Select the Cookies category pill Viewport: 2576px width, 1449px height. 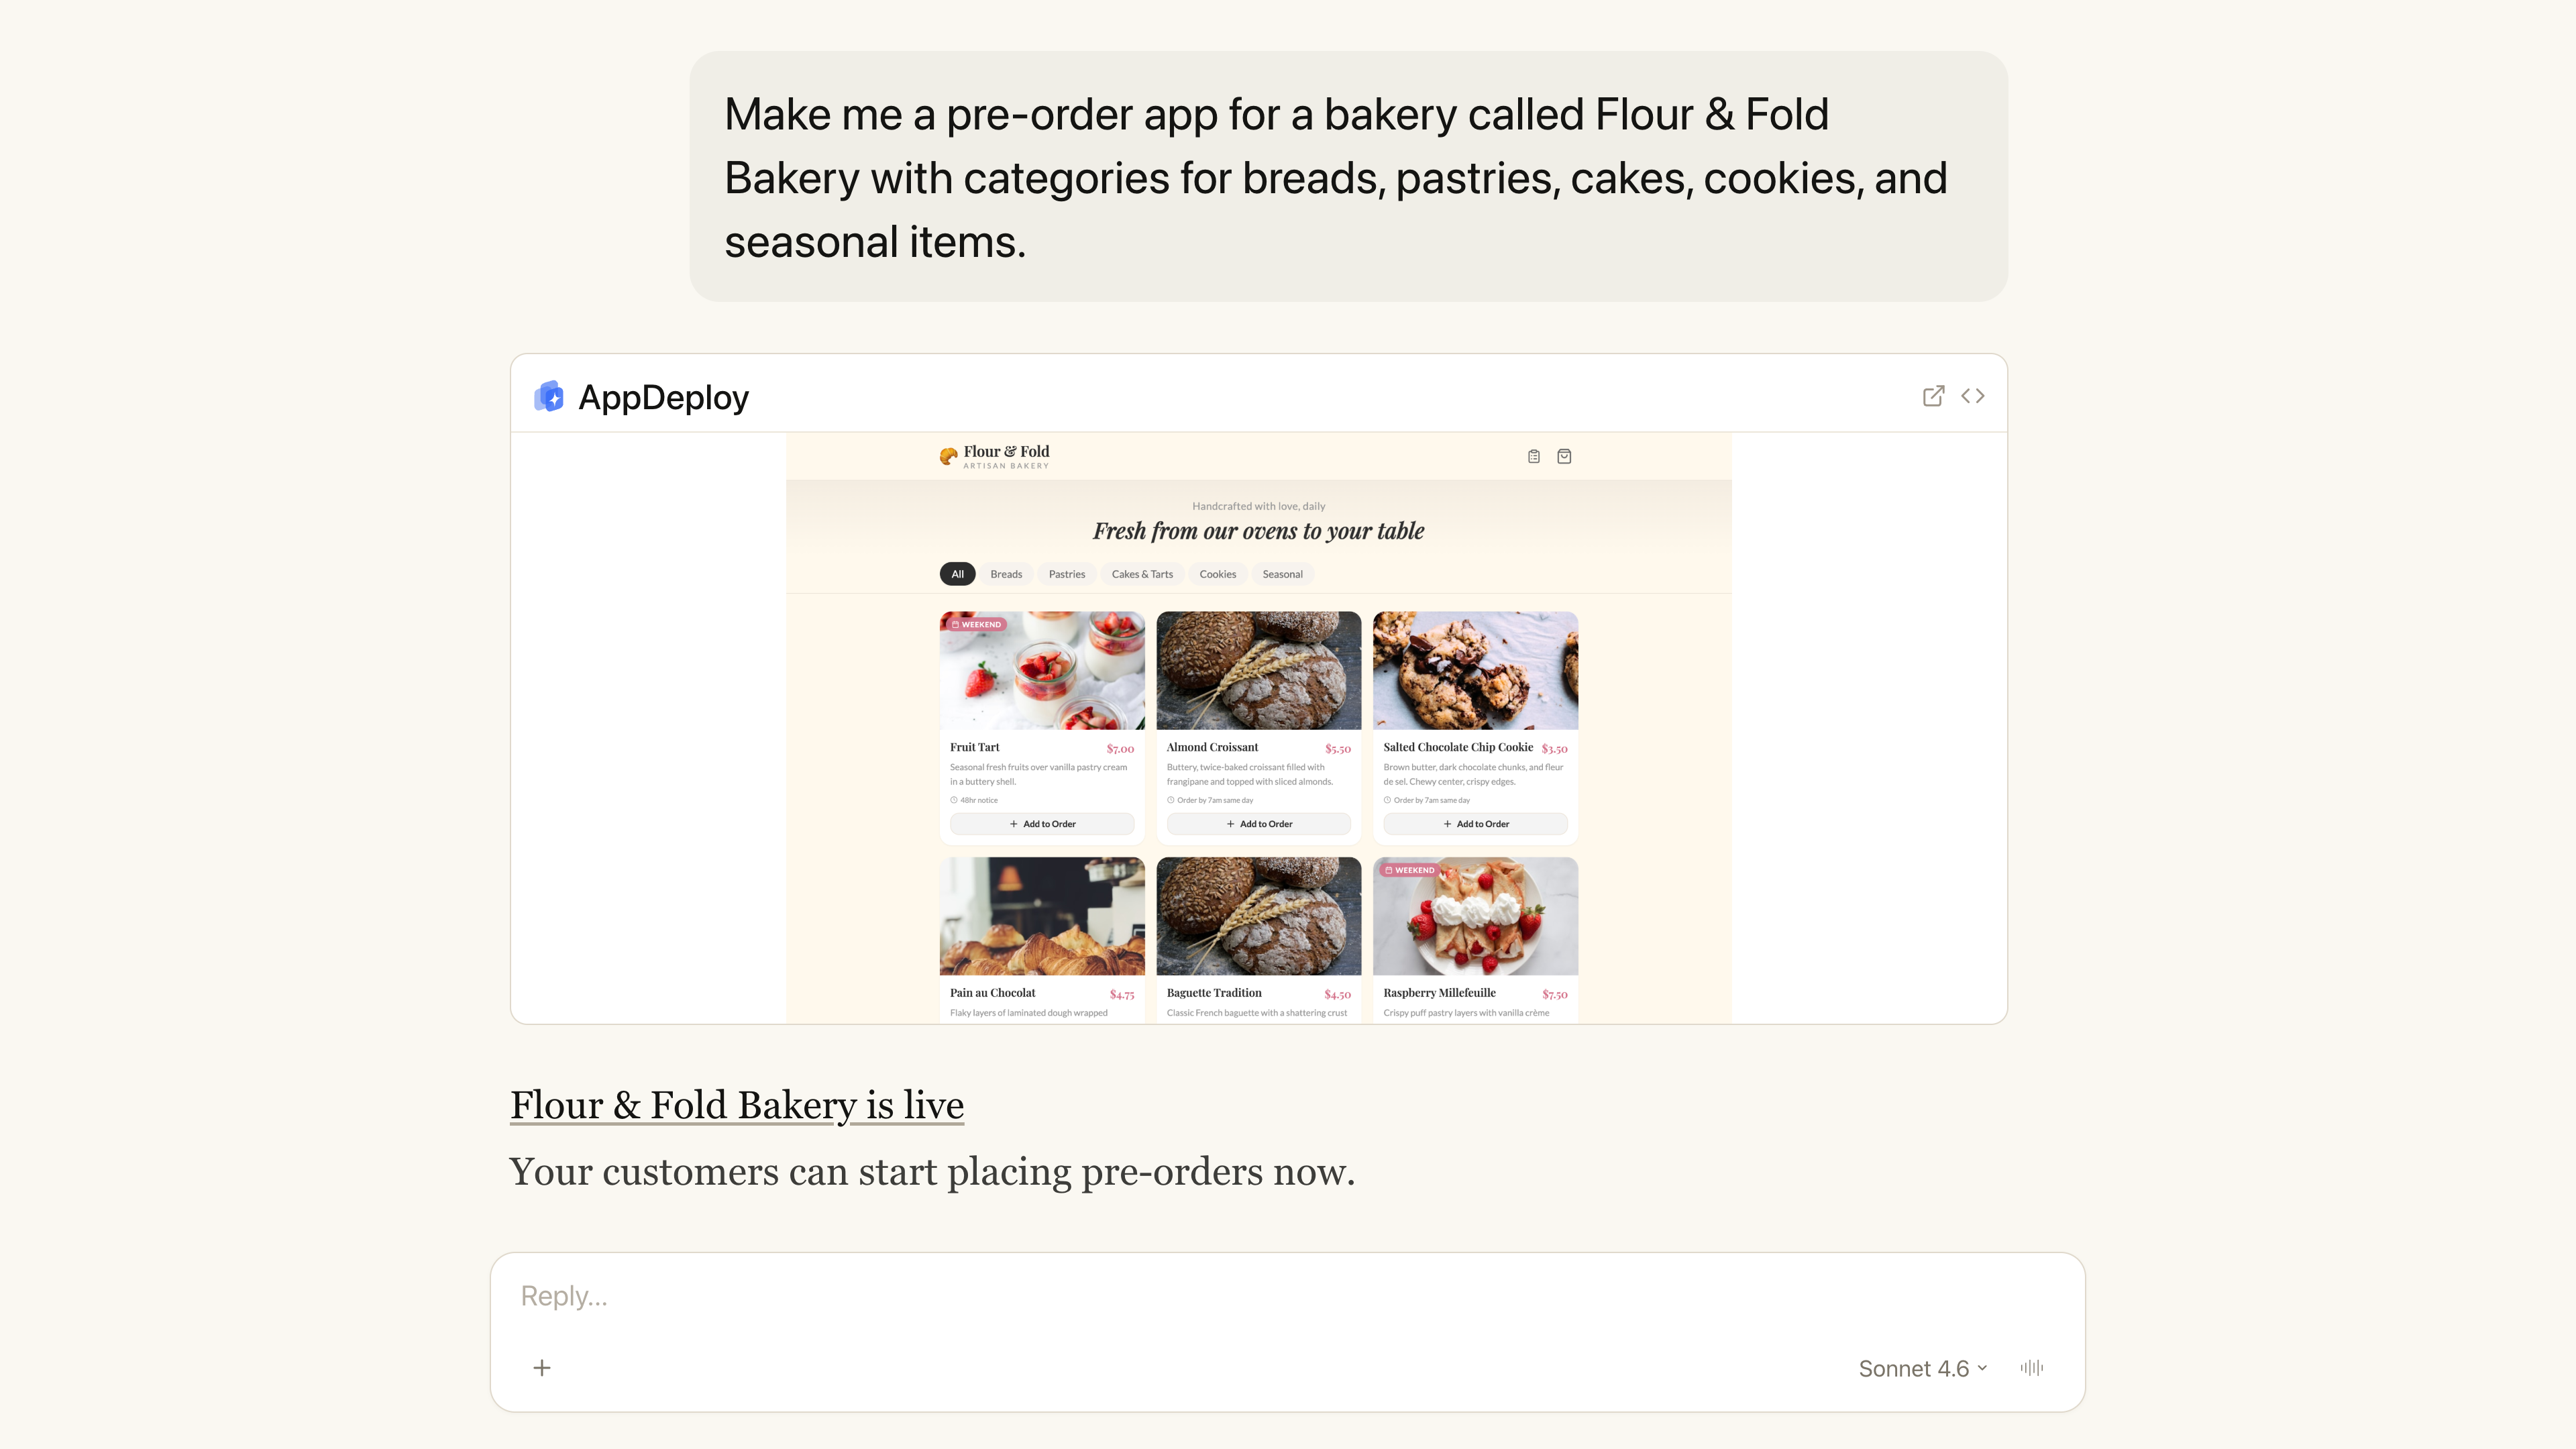(1217, 574)
